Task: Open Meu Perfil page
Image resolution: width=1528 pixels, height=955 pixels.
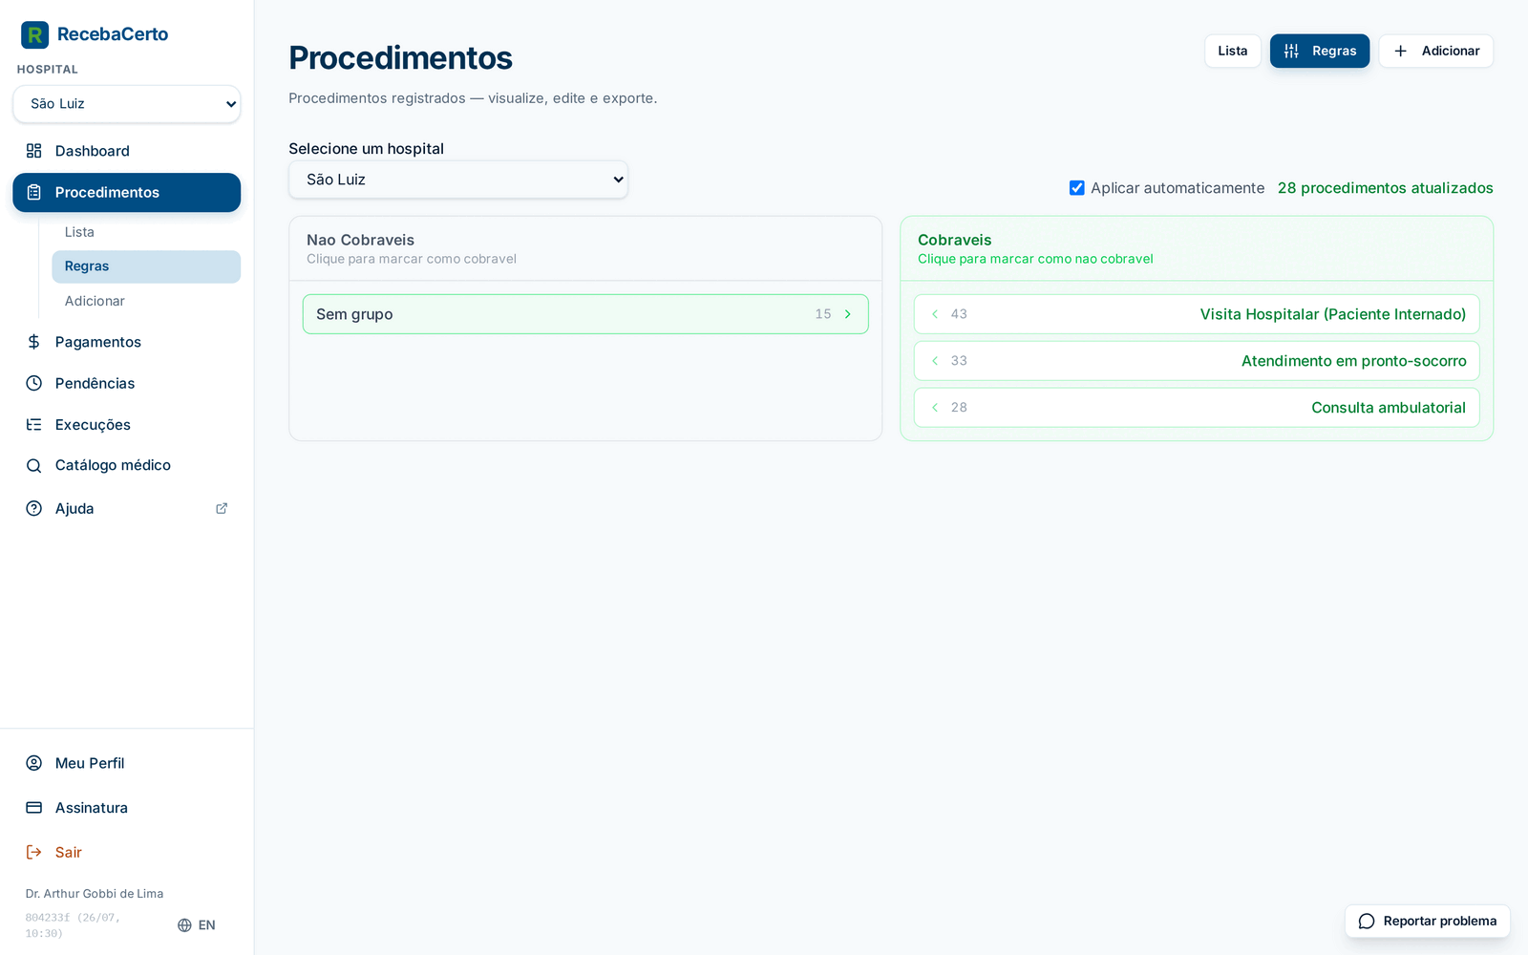Action: (127, 763)
